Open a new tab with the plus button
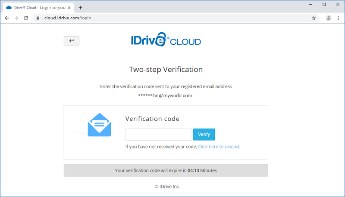Screen dimensions: 345x197 [x=81, y=8]
